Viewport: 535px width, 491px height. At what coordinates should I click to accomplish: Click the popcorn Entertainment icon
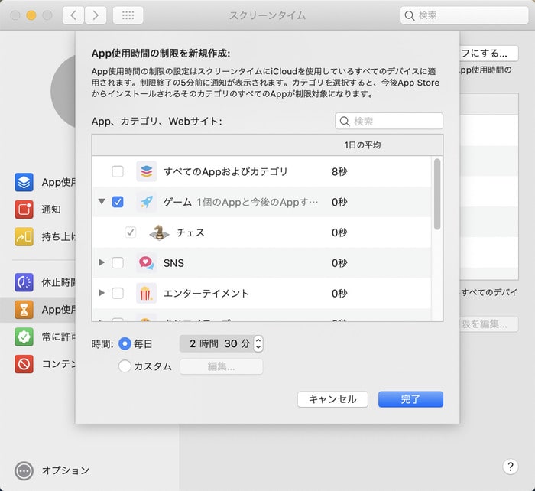coord(146,294)
